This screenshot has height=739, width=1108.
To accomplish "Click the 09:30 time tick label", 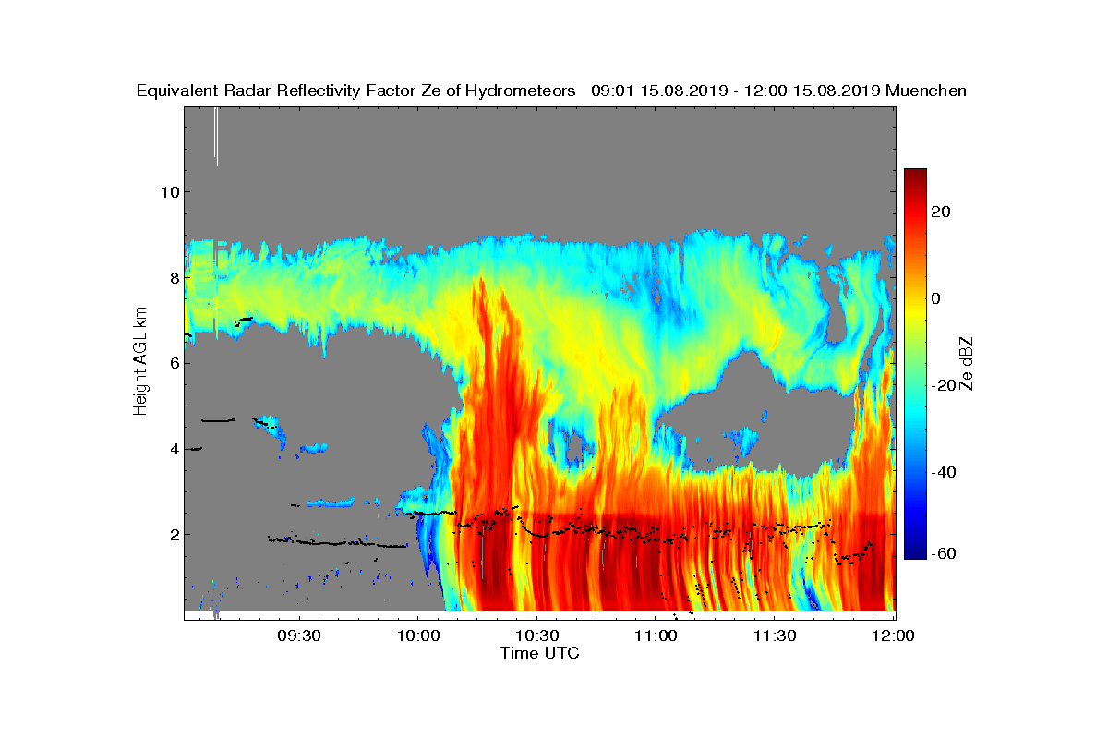I will point(299,635).
